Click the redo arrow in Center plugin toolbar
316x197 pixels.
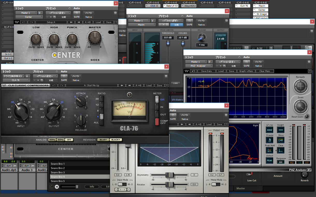tap(31, 22)
